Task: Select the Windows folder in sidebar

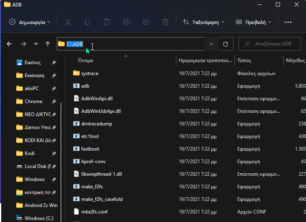Action: pos(35,179)
